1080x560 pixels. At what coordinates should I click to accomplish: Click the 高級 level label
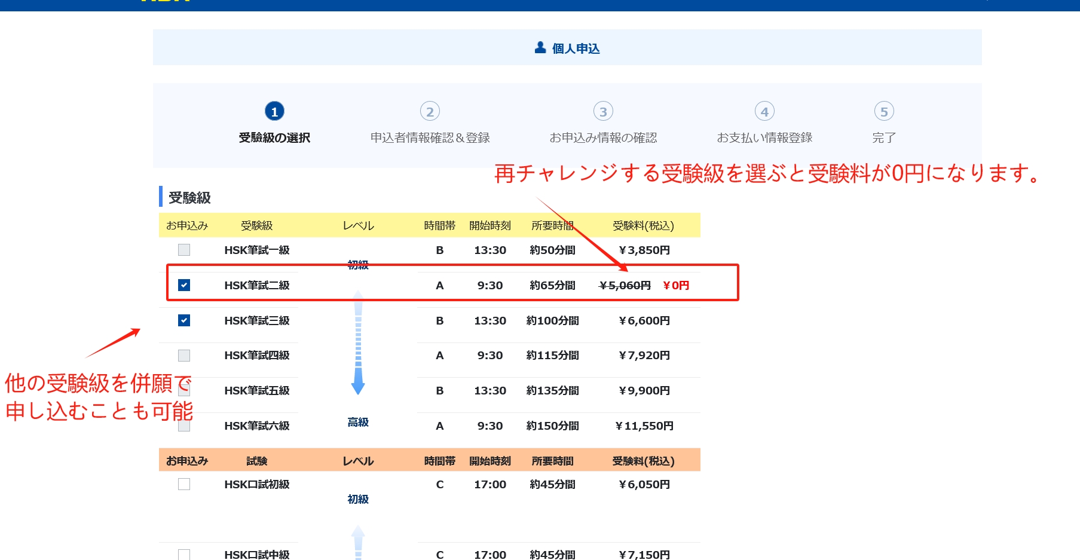pos(358,422)
